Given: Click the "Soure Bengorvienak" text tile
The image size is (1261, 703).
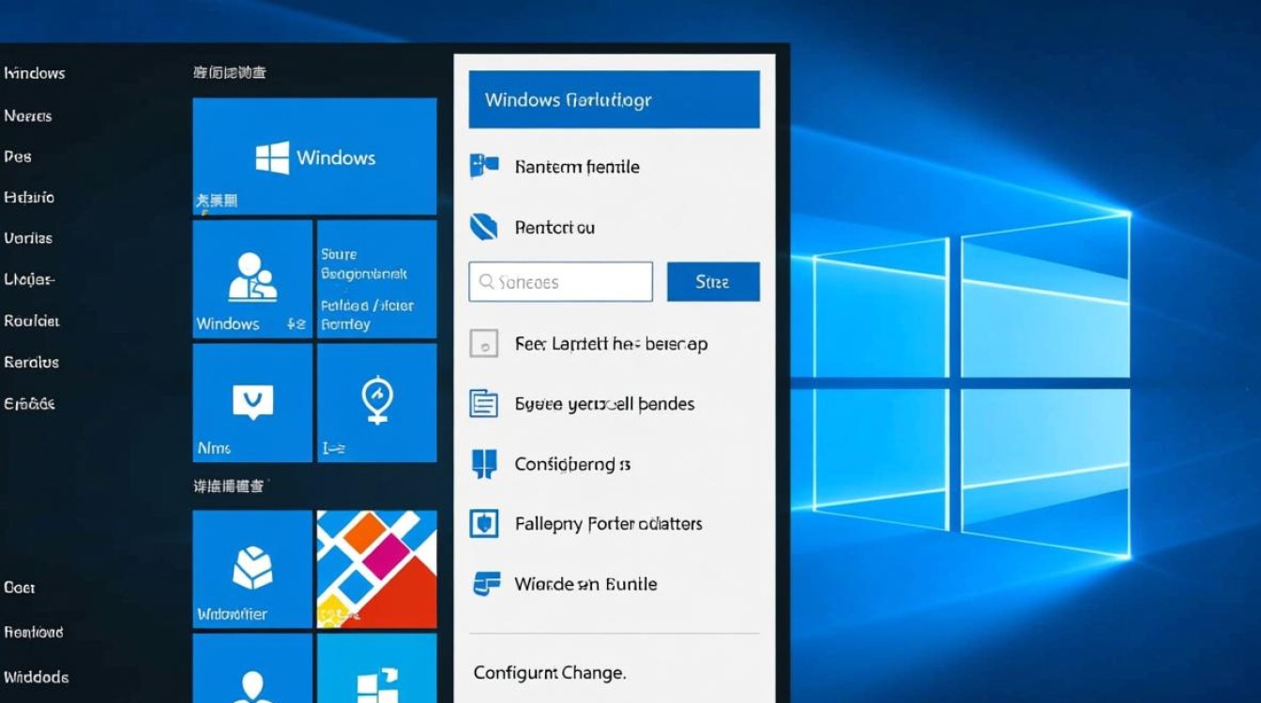Looking at the screenshot, I should [376, 278].
